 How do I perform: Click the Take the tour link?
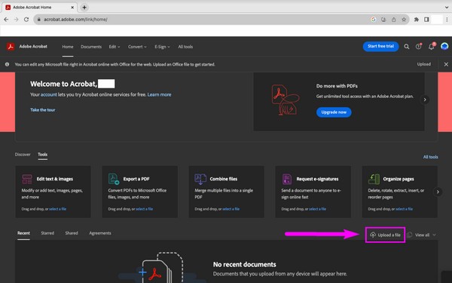pyautogui.click(x=43, y=109)
